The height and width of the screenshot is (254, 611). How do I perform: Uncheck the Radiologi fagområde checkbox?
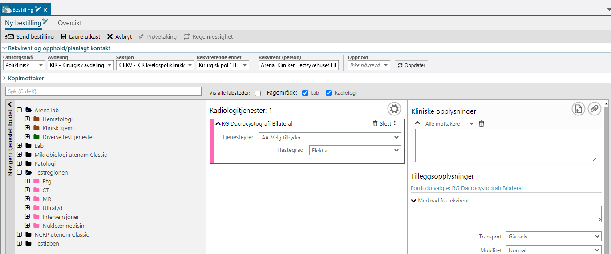point(329,93)
